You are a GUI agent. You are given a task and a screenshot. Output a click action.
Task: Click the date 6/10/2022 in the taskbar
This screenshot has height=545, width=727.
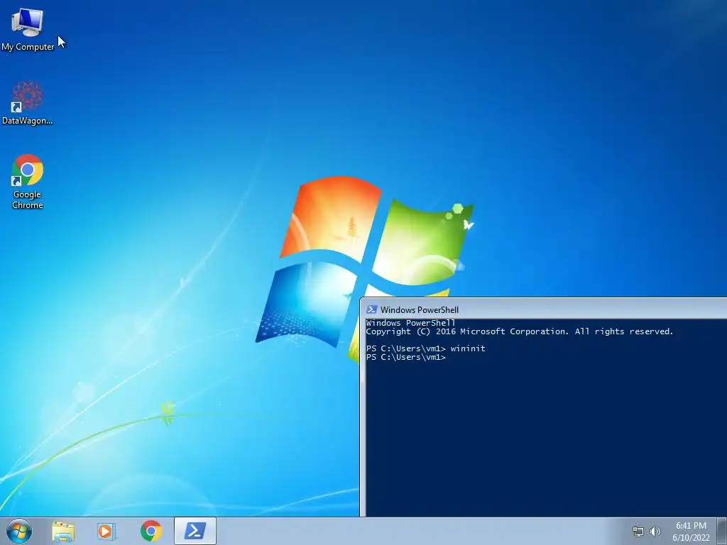(691, 538)
